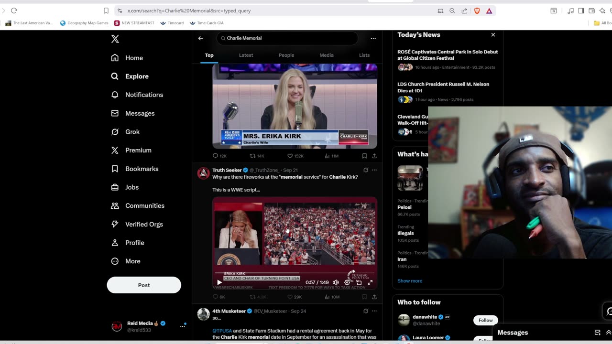
Task: Bookmark the Truth Seeker post
Action: pyautogui.click(x=364, y=297)
